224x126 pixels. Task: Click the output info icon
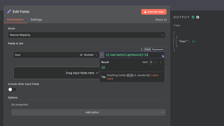click(x=198, y=17)
